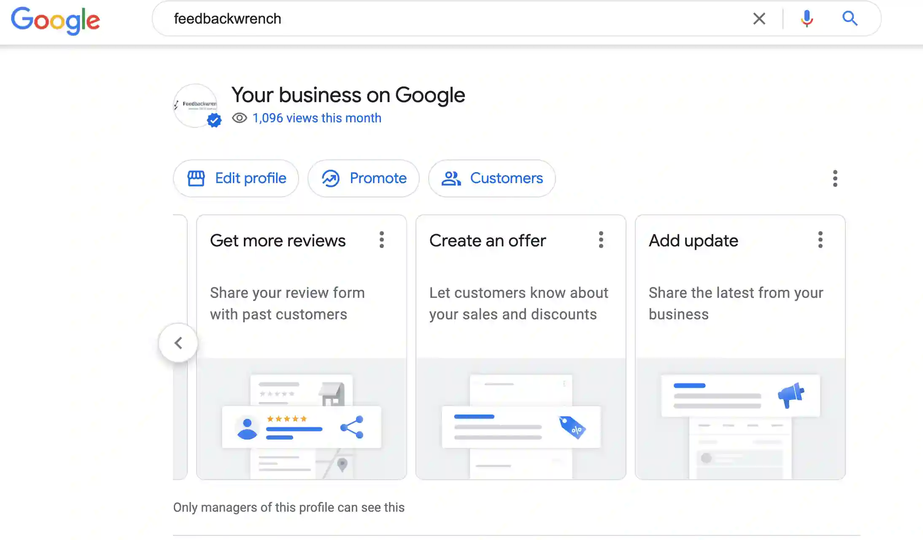
Task: Click the Promote megaphone arrow icon
Action: point(331,178)
